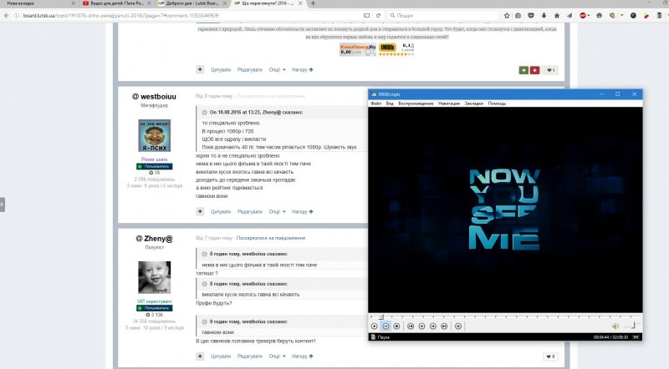Stop playback with the Stop button
This screenshot has width=669, height=369.
397,326
